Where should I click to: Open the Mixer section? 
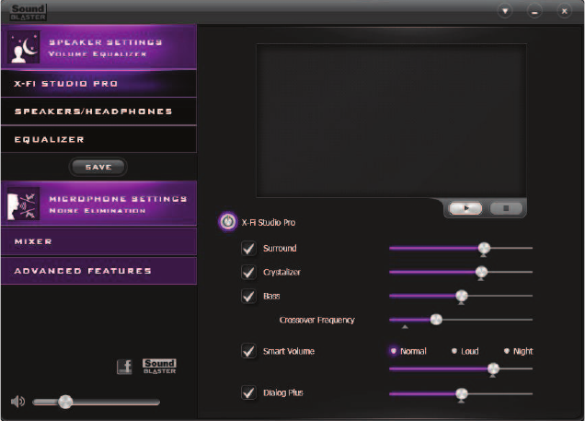(98, 241)
